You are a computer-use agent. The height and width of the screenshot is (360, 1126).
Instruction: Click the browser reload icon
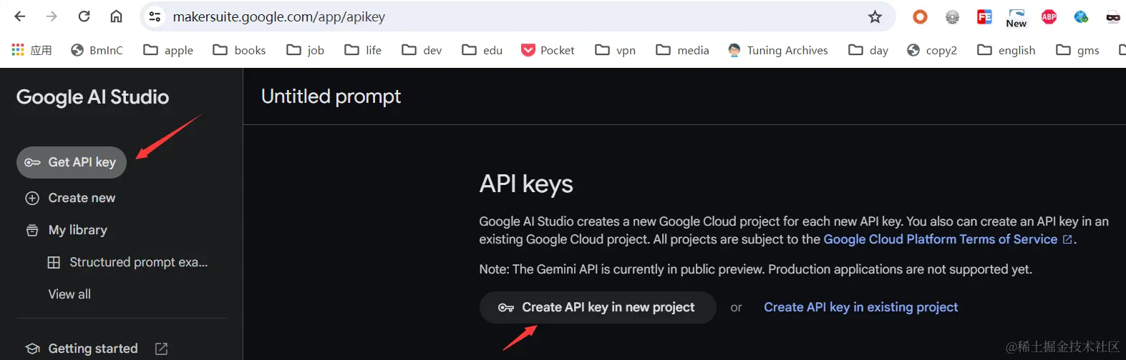[84, 16]
